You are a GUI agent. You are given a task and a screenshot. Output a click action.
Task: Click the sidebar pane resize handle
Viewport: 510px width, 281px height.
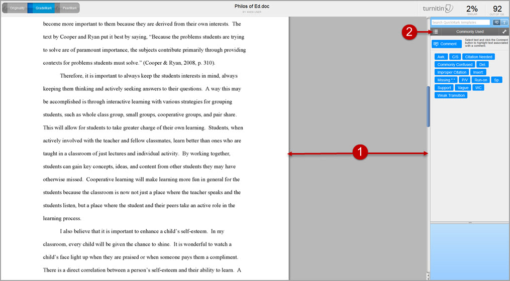coord(470,222)
